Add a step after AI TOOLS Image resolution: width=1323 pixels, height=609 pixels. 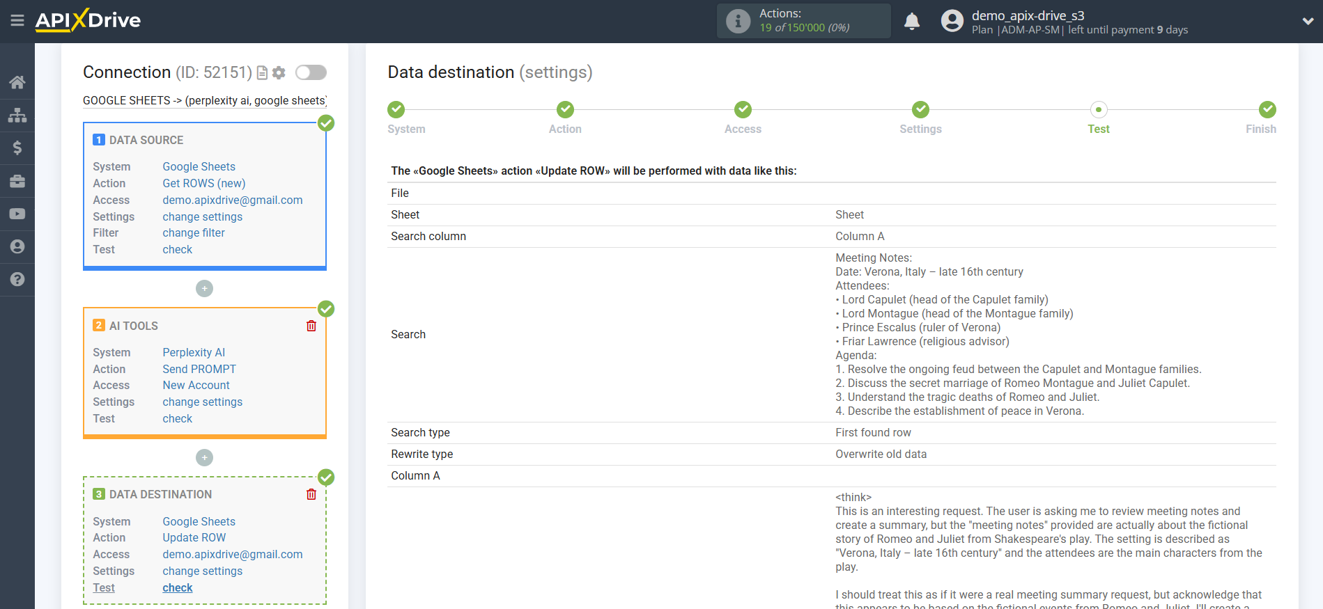[204, 457]
